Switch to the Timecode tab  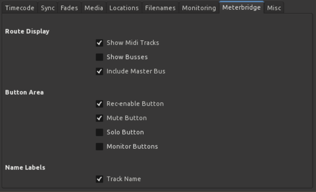[x=20, y=8]
